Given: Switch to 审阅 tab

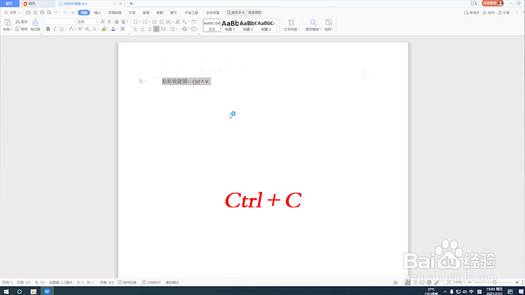Looking at the screenshot, I should click(146, 13).
